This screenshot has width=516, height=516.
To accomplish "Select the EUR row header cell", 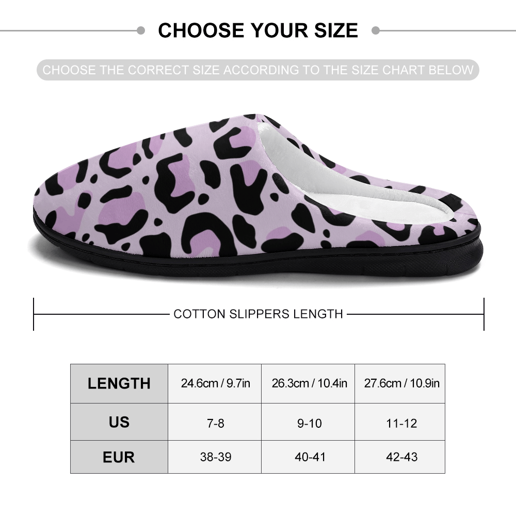I will coord(119,457).
